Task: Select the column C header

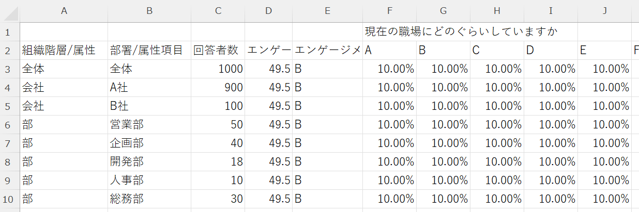Action: (x=218, y=10)
